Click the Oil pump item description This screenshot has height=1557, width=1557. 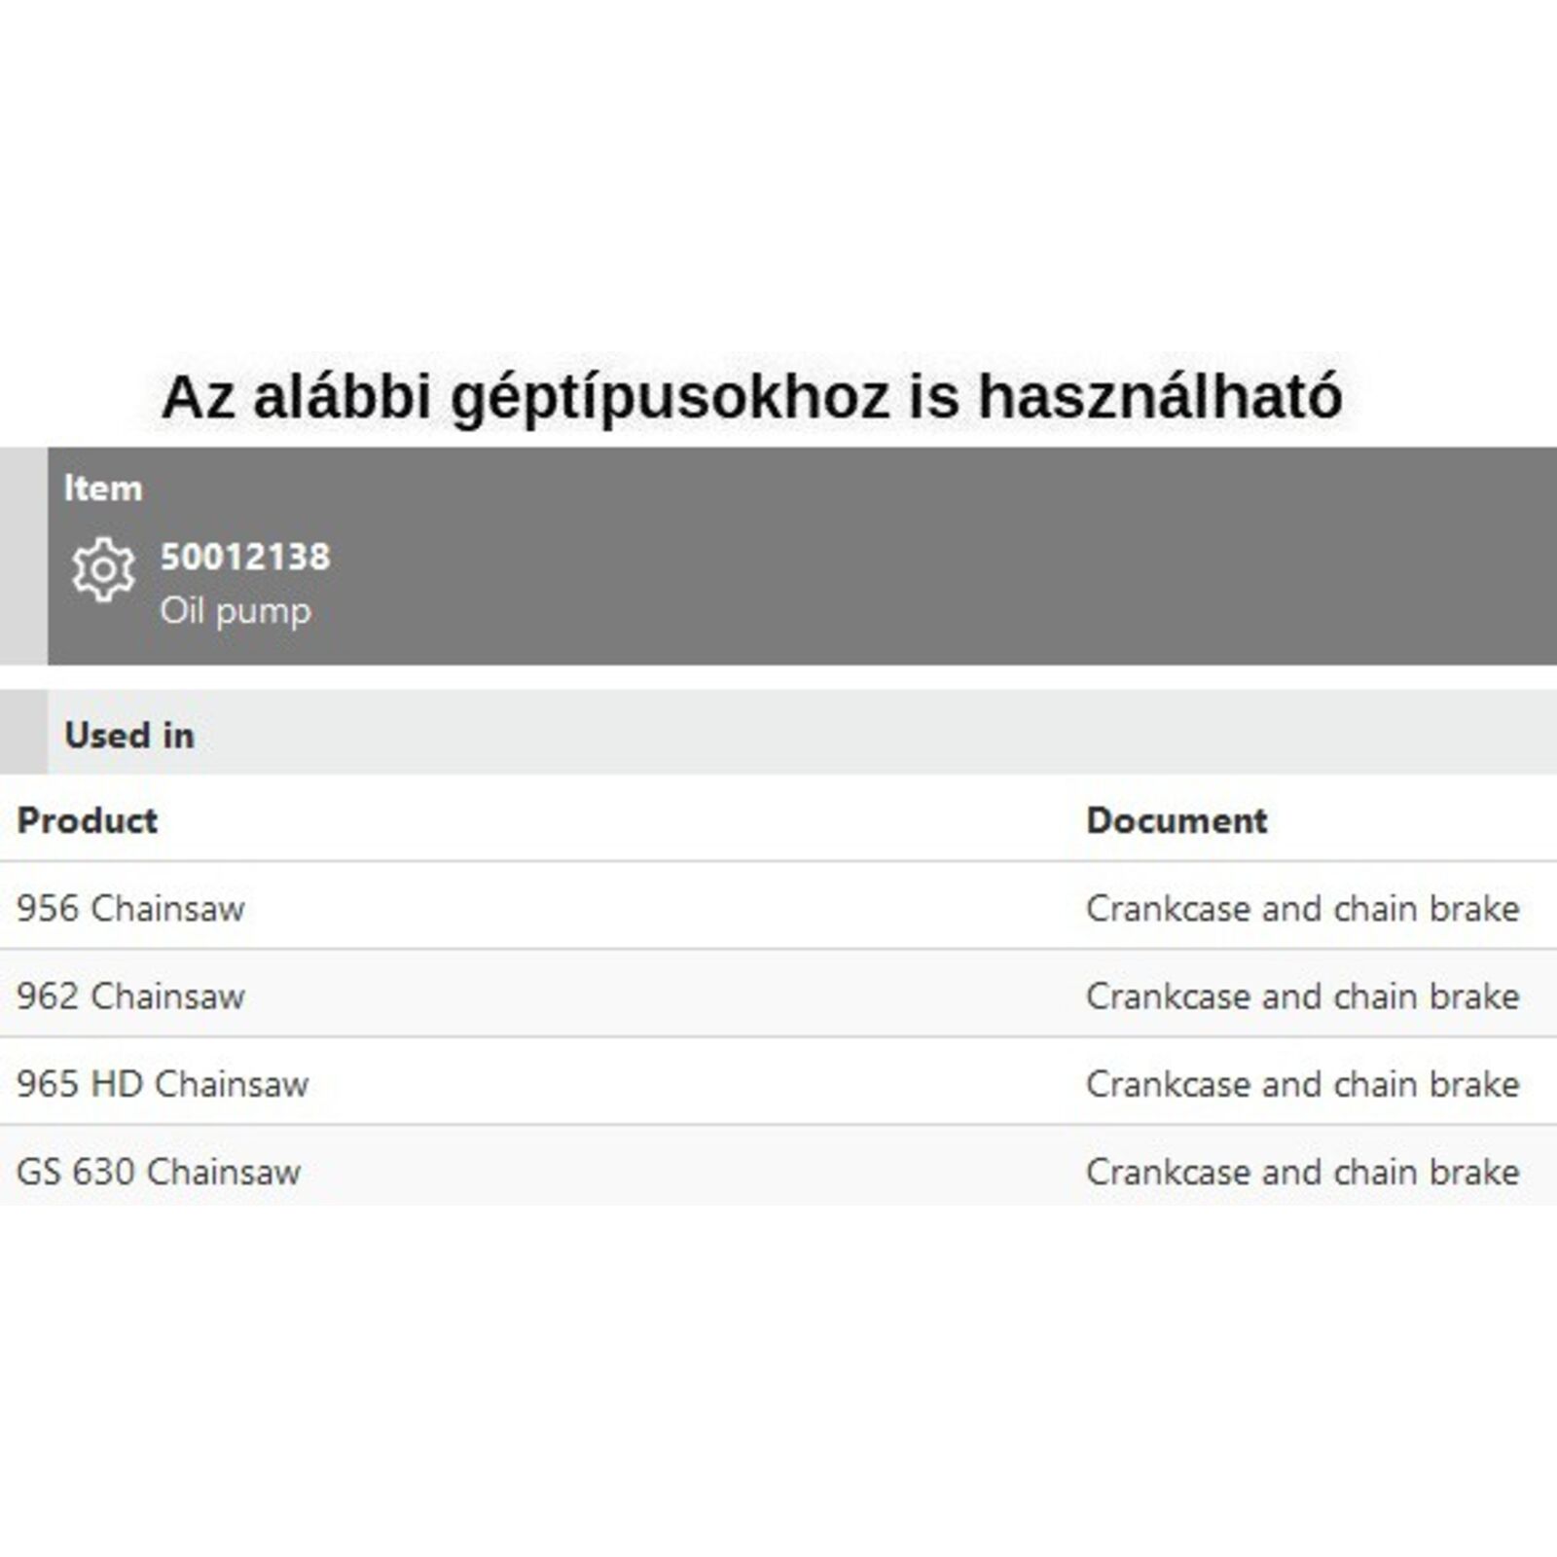235,611
